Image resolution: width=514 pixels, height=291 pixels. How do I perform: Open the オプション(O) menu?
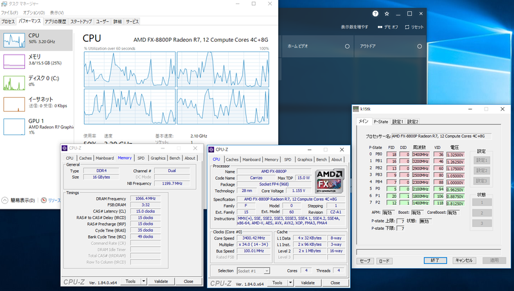click(34, 13)
